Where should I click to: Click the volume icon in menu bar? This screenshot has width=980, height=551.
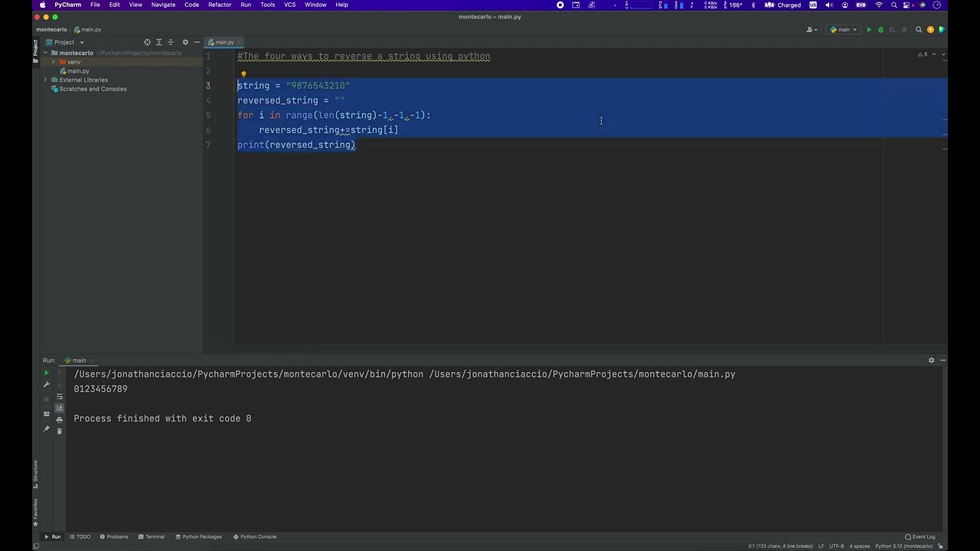pyautogui.click(x=829, y=5)
